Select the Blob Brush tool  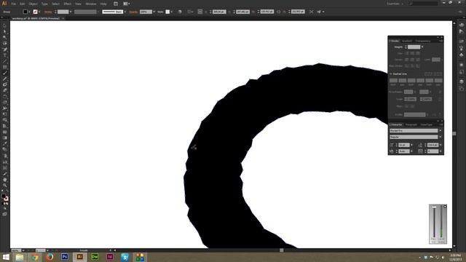point(5,84)
